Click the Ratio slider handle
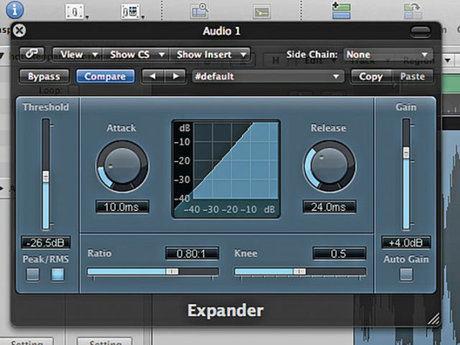460x345 pixels. click(172, 272)
